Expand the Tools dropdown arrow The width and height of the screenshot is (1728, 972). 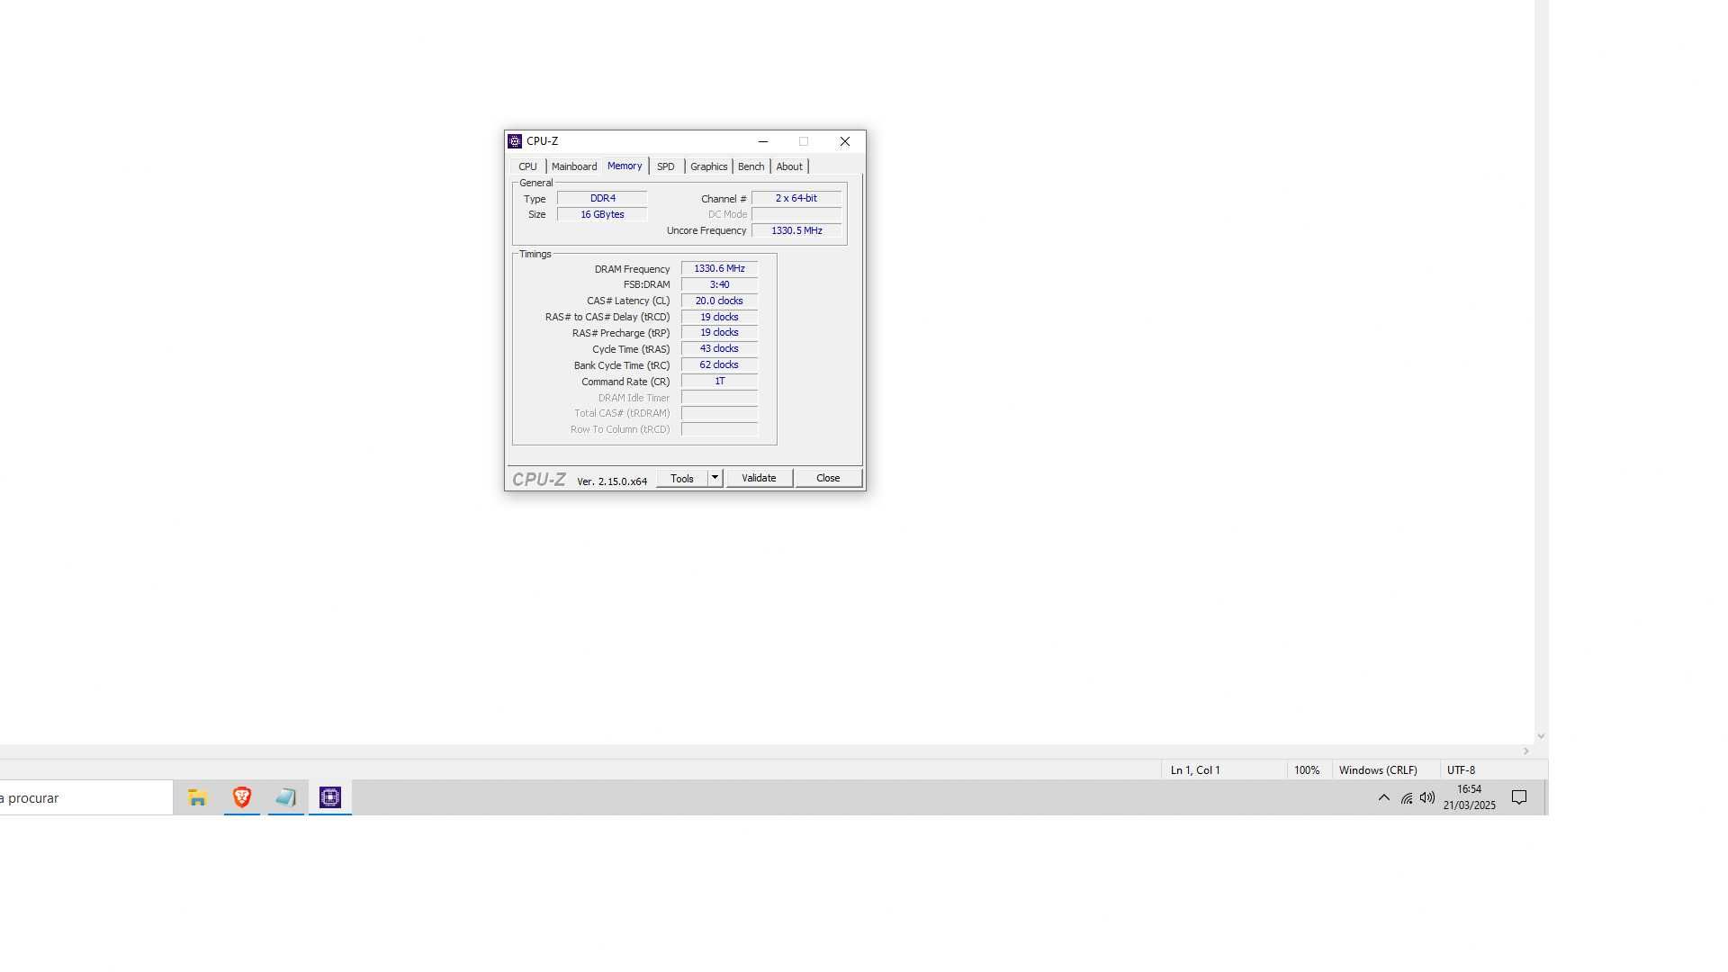715,478
